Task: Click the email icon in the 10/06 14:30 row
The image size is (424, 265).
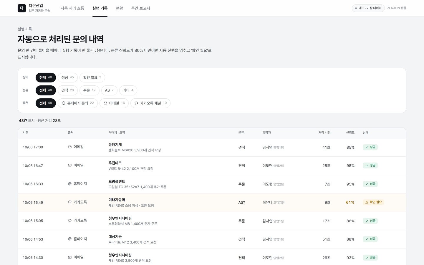Action: coord(70,257)
